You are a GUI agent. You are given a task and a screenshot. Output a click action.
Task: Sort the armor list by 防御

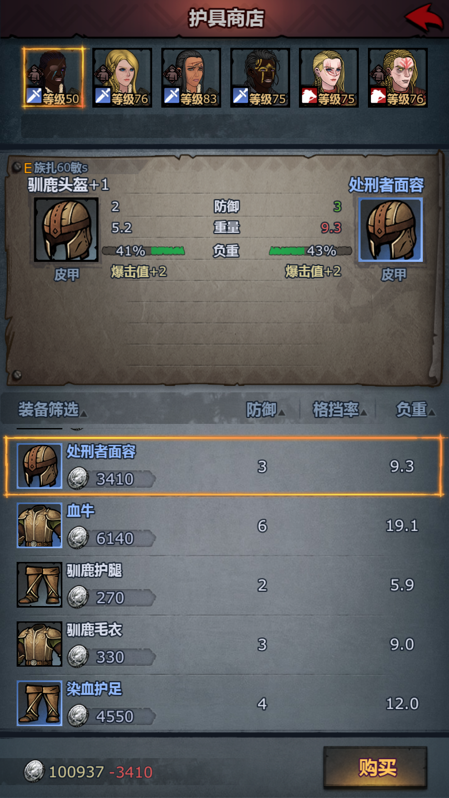[266, 410]
